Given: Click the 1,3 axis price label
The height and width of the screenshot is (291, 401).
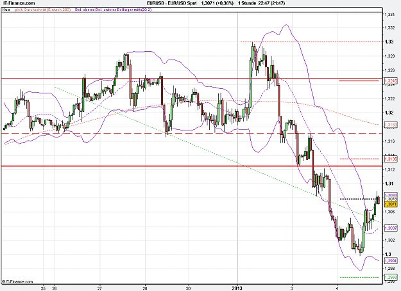Looking at the screenshot, I should tap(388, 254).
